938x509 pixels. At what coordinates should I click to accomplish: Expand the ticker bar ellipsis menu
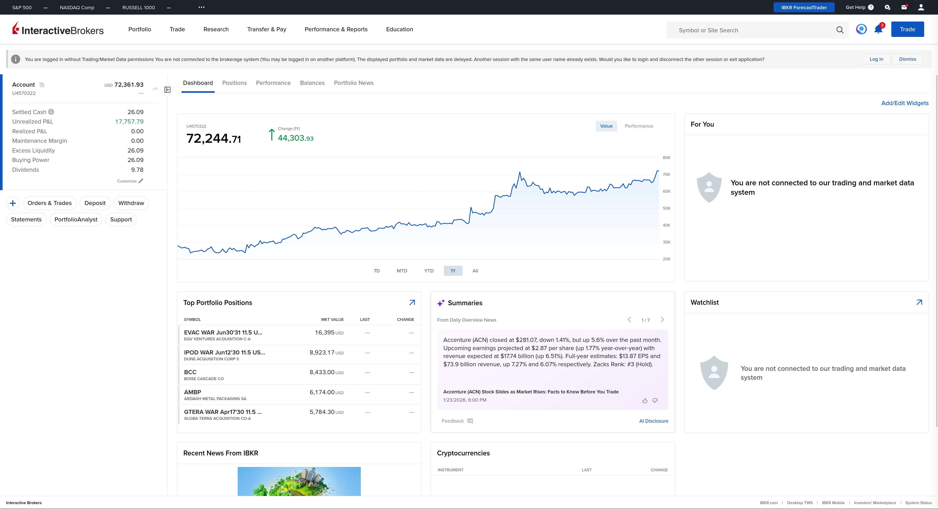pos(201,7)
